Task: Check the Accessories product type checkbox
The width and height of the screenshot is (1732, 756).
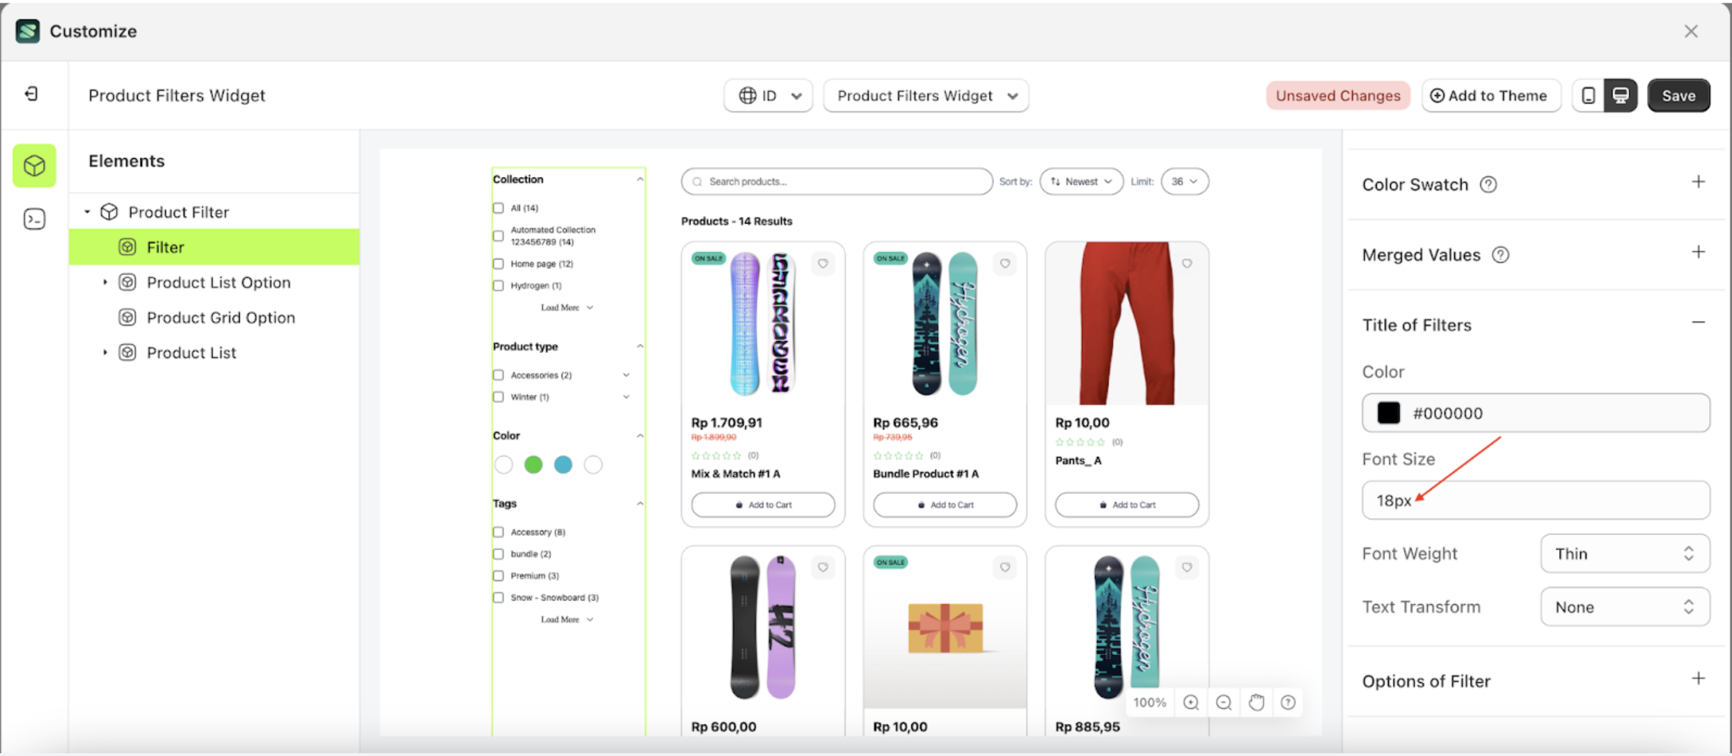Action: pos(498,375)
